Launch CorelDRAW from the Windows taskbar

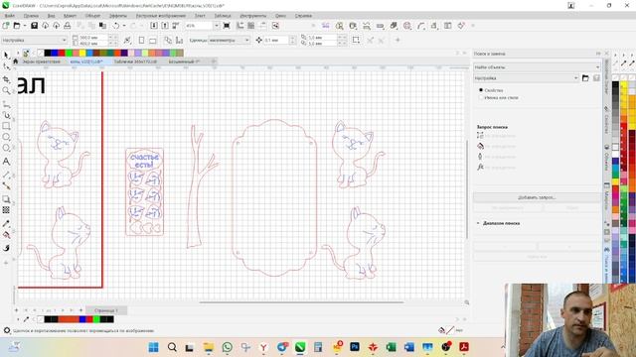pyautogui.click(x=300, y=347)
